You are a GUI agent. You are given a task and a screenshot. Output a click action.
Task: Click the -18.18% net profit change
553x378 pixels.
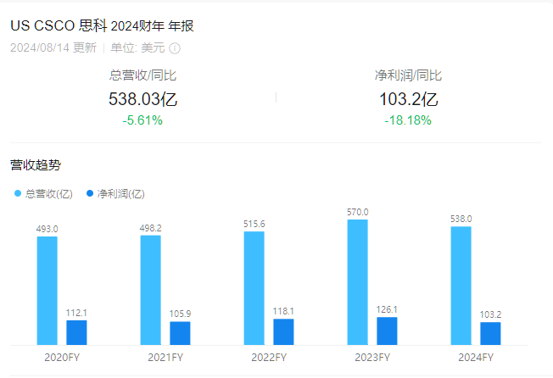pyautogui.click(x=408, y=120)
